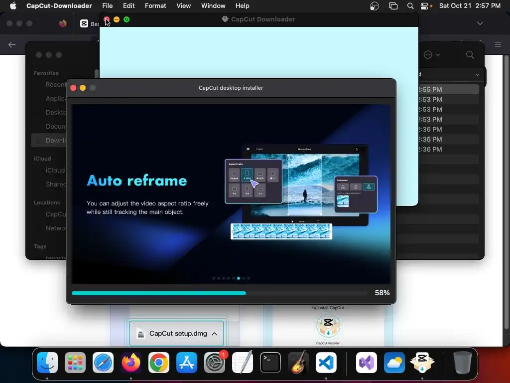Open the Edit menu
The image size is (510, 383).
(x=129, y=5)
